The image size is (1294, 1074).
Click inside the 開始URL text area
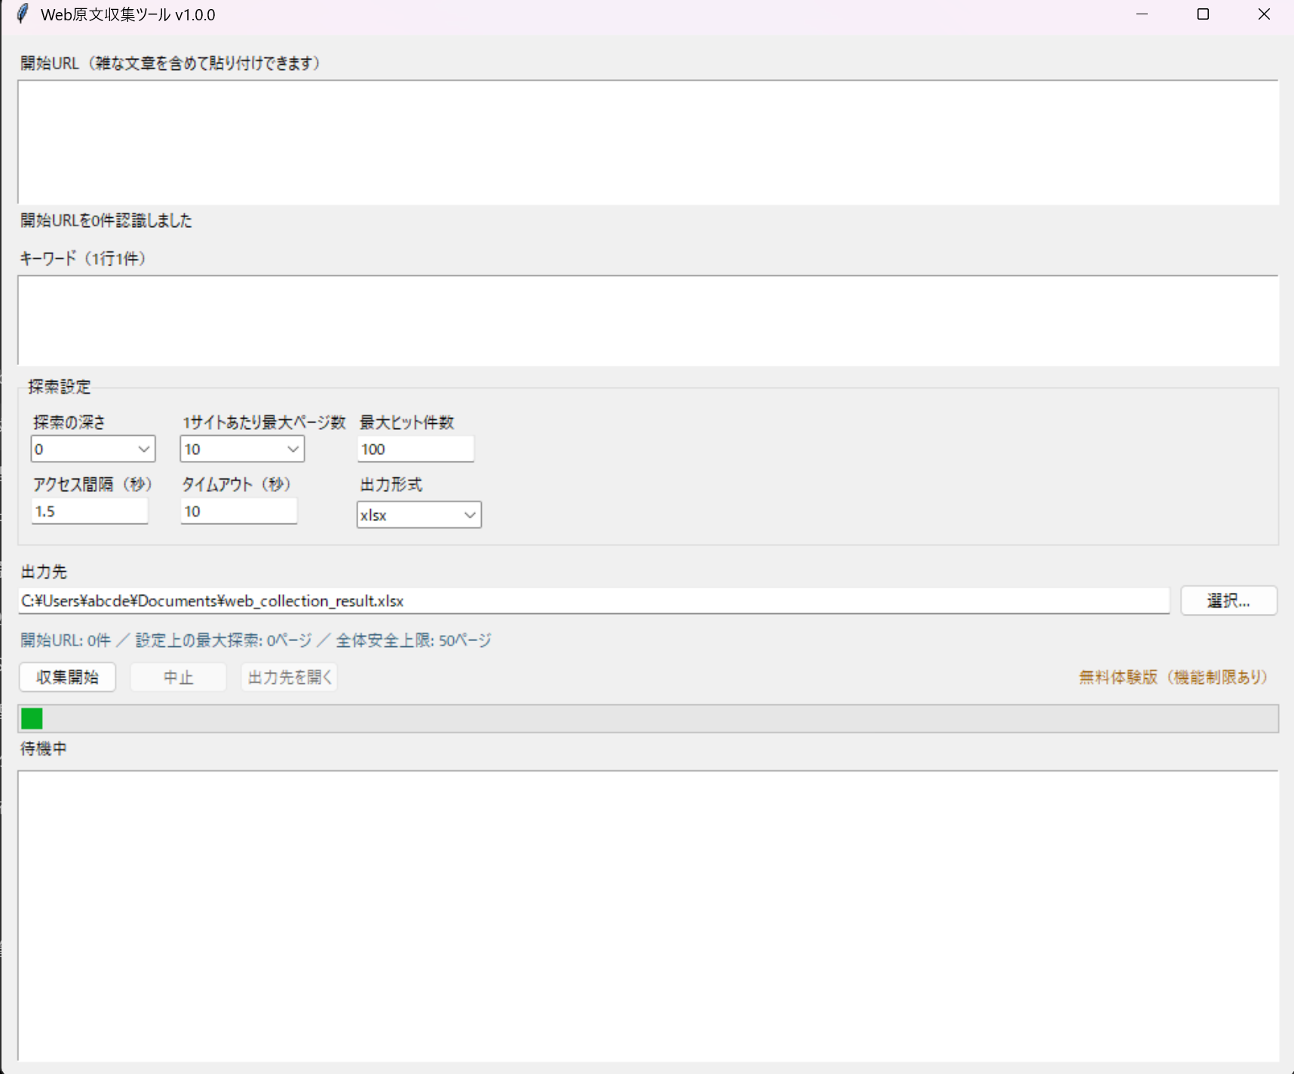point(649,142)
